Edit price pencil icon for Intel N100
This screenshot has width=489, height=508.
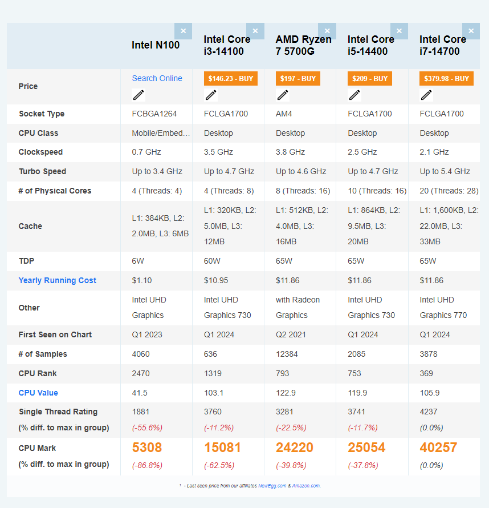tap(138, 95)
